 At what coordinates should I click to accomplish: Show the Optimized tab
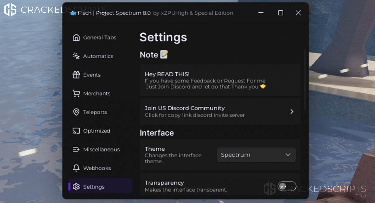100,131
